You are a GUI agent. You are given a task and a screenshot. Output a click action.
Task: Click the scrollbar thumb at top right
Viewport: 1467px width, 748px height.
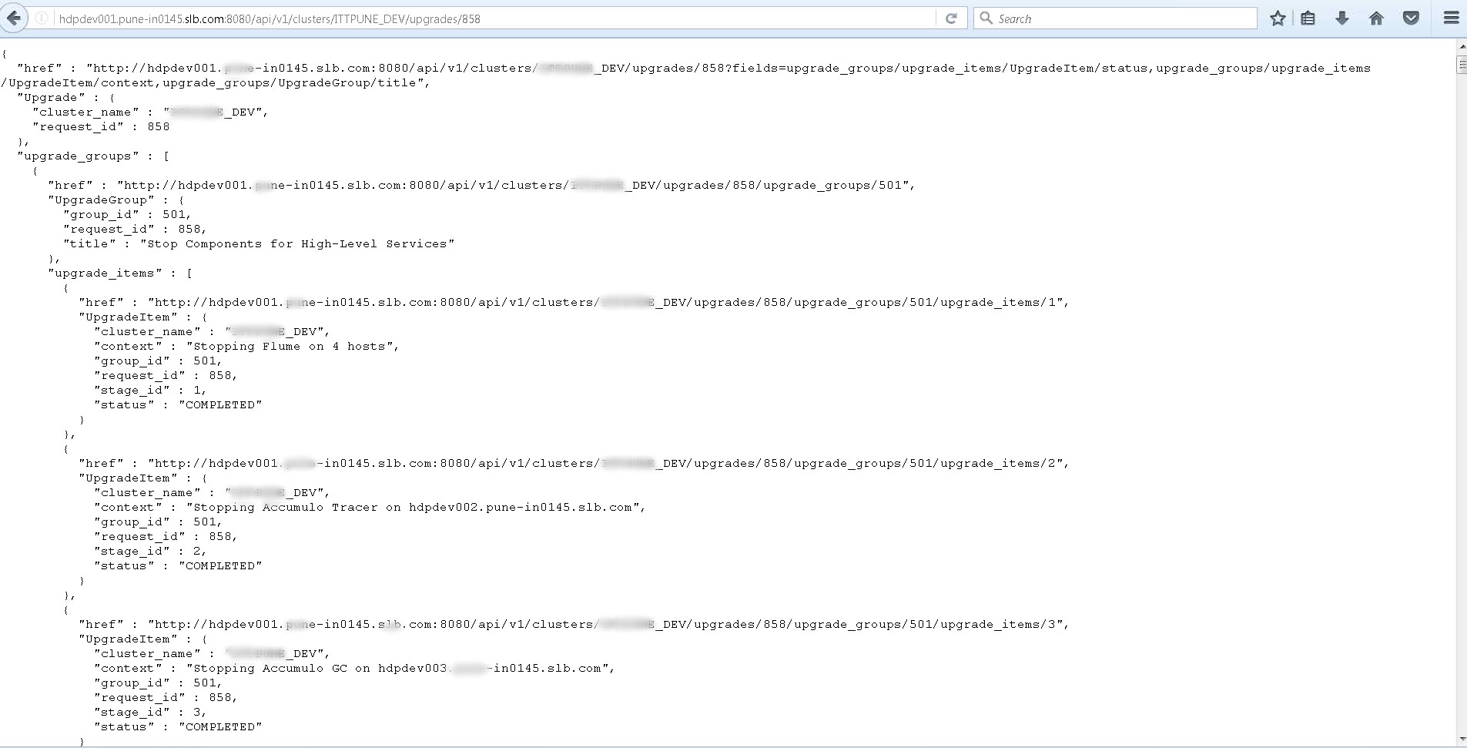click(1461, 65)
